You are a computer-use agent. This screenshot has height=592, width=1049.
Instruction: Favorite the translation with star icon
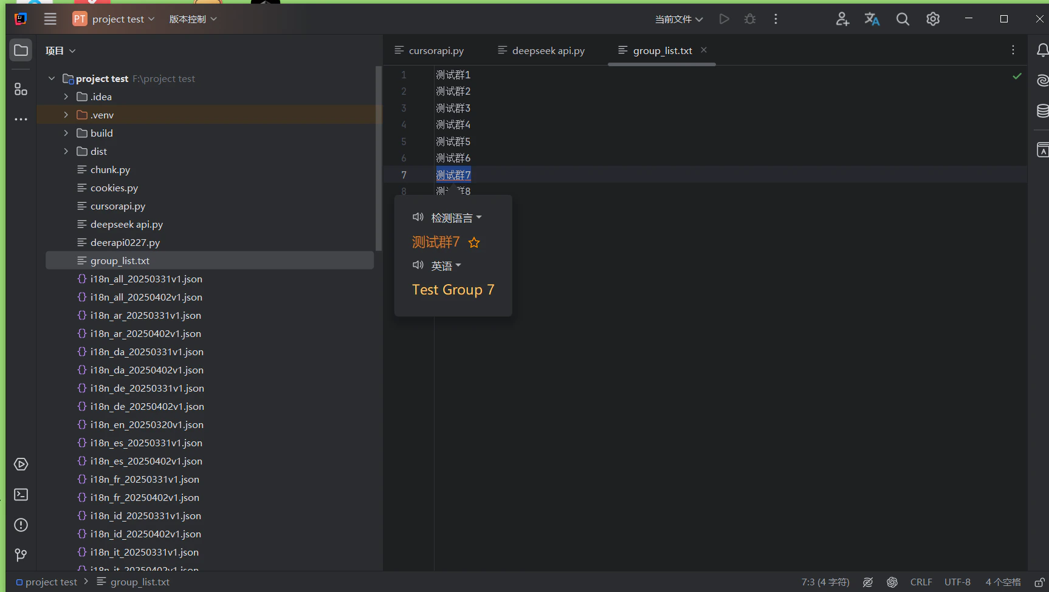click(x=474, y=243)
